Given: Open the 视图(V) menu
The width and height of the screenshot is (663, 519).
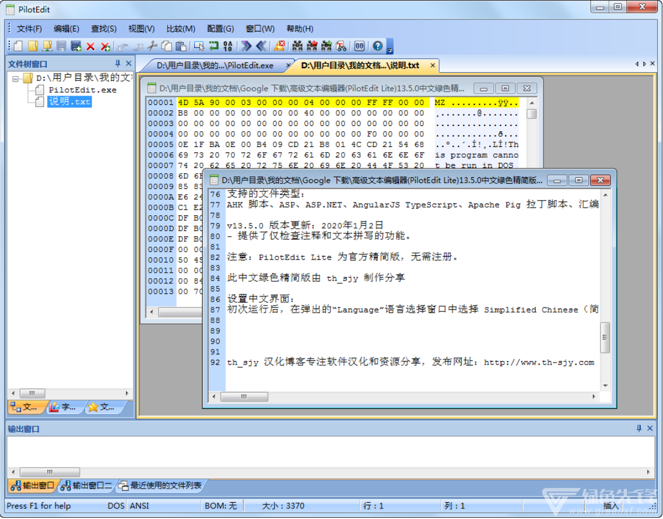Looking at the screenshot, I should [x=141, y=29].
